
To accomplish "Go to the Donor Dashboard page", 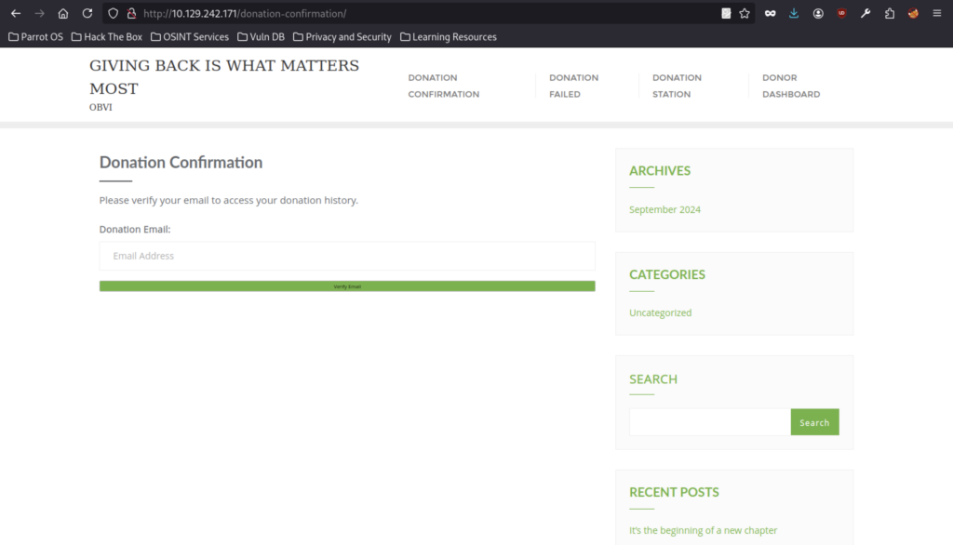I will (x=790, y=86).
